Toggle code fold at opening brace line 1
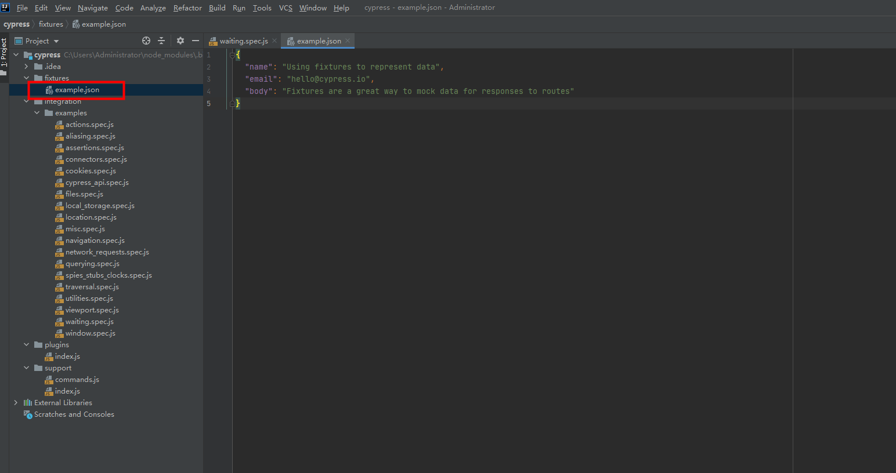 [232, 55]
